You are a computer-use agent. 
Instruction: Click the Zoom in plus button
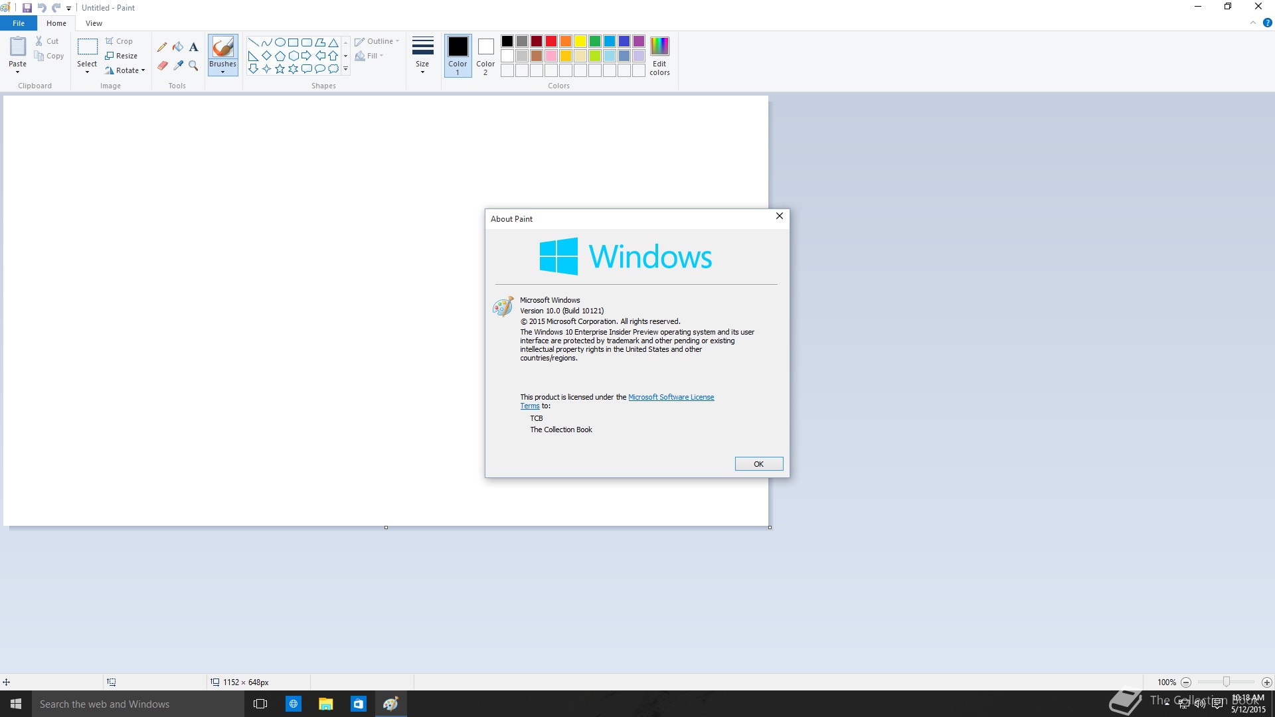coord(1267,682)
